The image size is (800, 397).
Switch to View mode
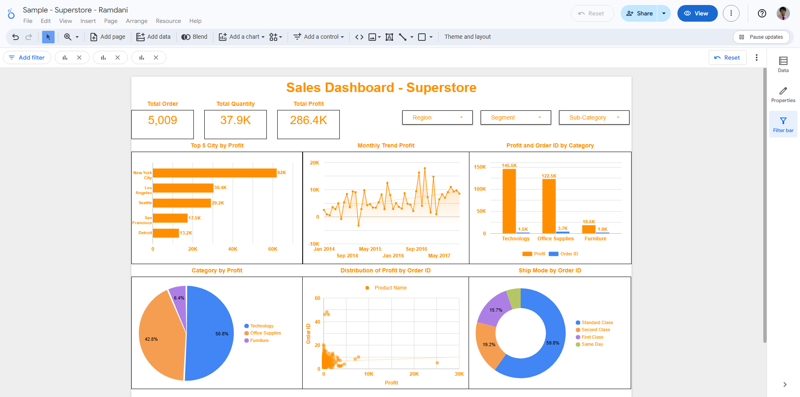(x=697, y=13)
